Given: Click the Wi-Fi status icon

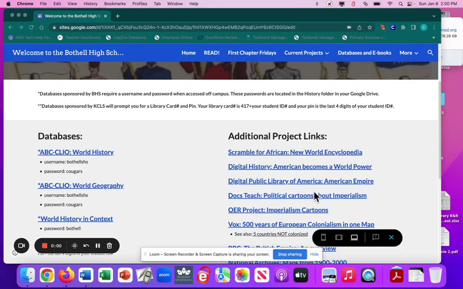Looking at the screenshot, I should tap(390, 4).
